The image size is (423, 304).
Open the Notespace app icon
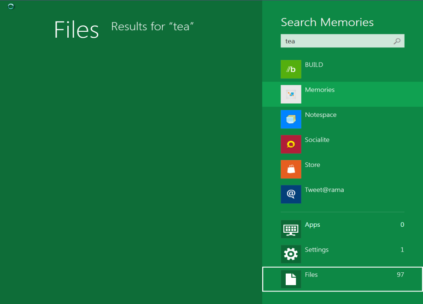pos(291,119)
